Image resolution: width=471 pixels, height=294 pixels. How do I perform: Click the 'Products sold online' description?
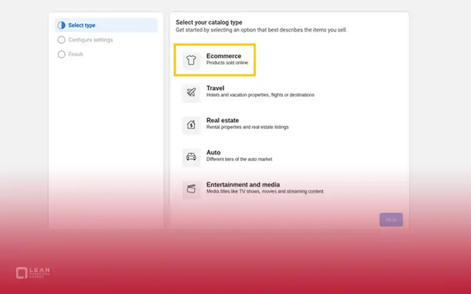point(227,63)
